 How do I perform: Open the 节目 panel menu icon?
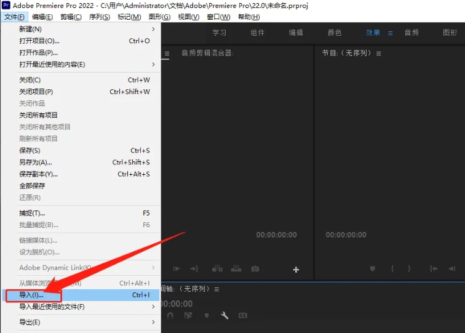click(x=378, y=54)
